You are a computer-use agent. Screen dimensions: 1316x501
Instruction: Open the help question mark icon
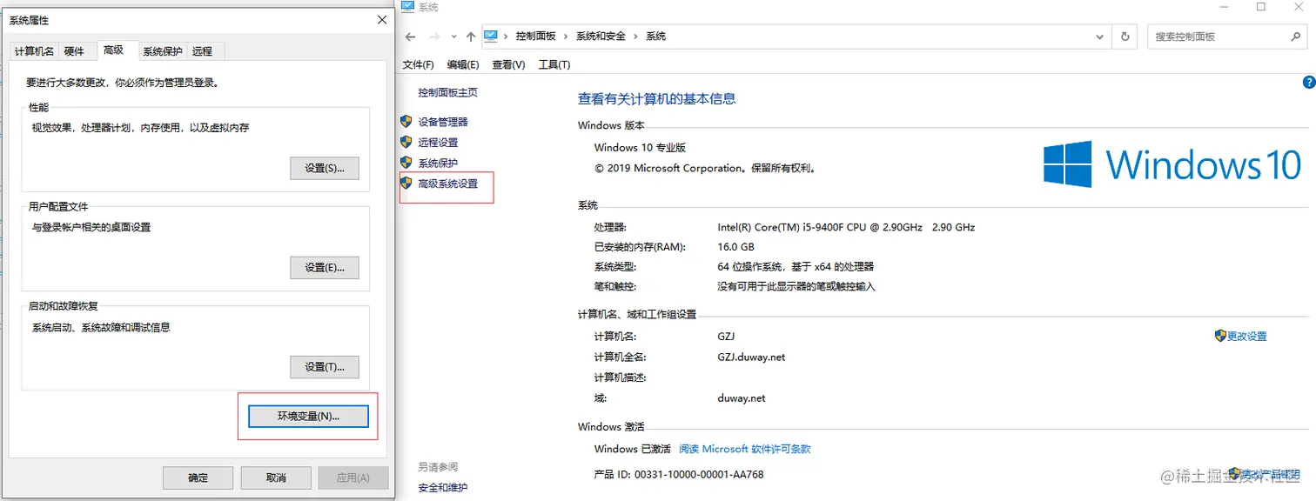(x=1308, y=83)
